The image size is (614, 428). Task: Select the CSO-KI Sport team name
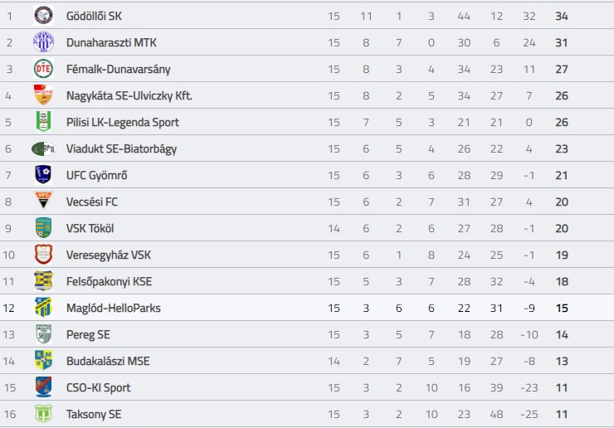tap(98, 387)
